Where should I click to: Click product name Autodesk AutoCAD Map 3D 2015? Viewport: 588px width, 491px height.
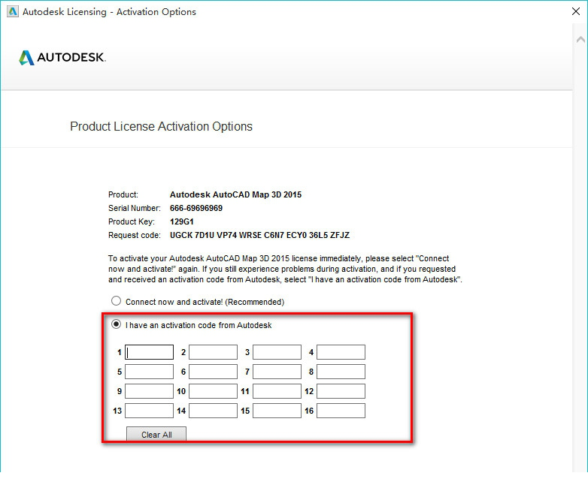pos(235,194)
